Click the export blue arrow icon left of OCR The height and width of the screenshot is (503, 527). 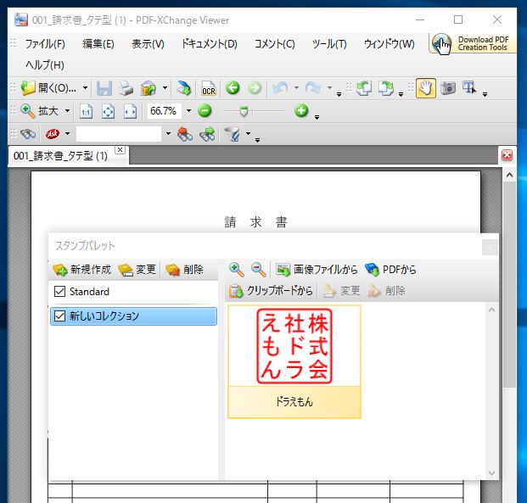(184, 89)
